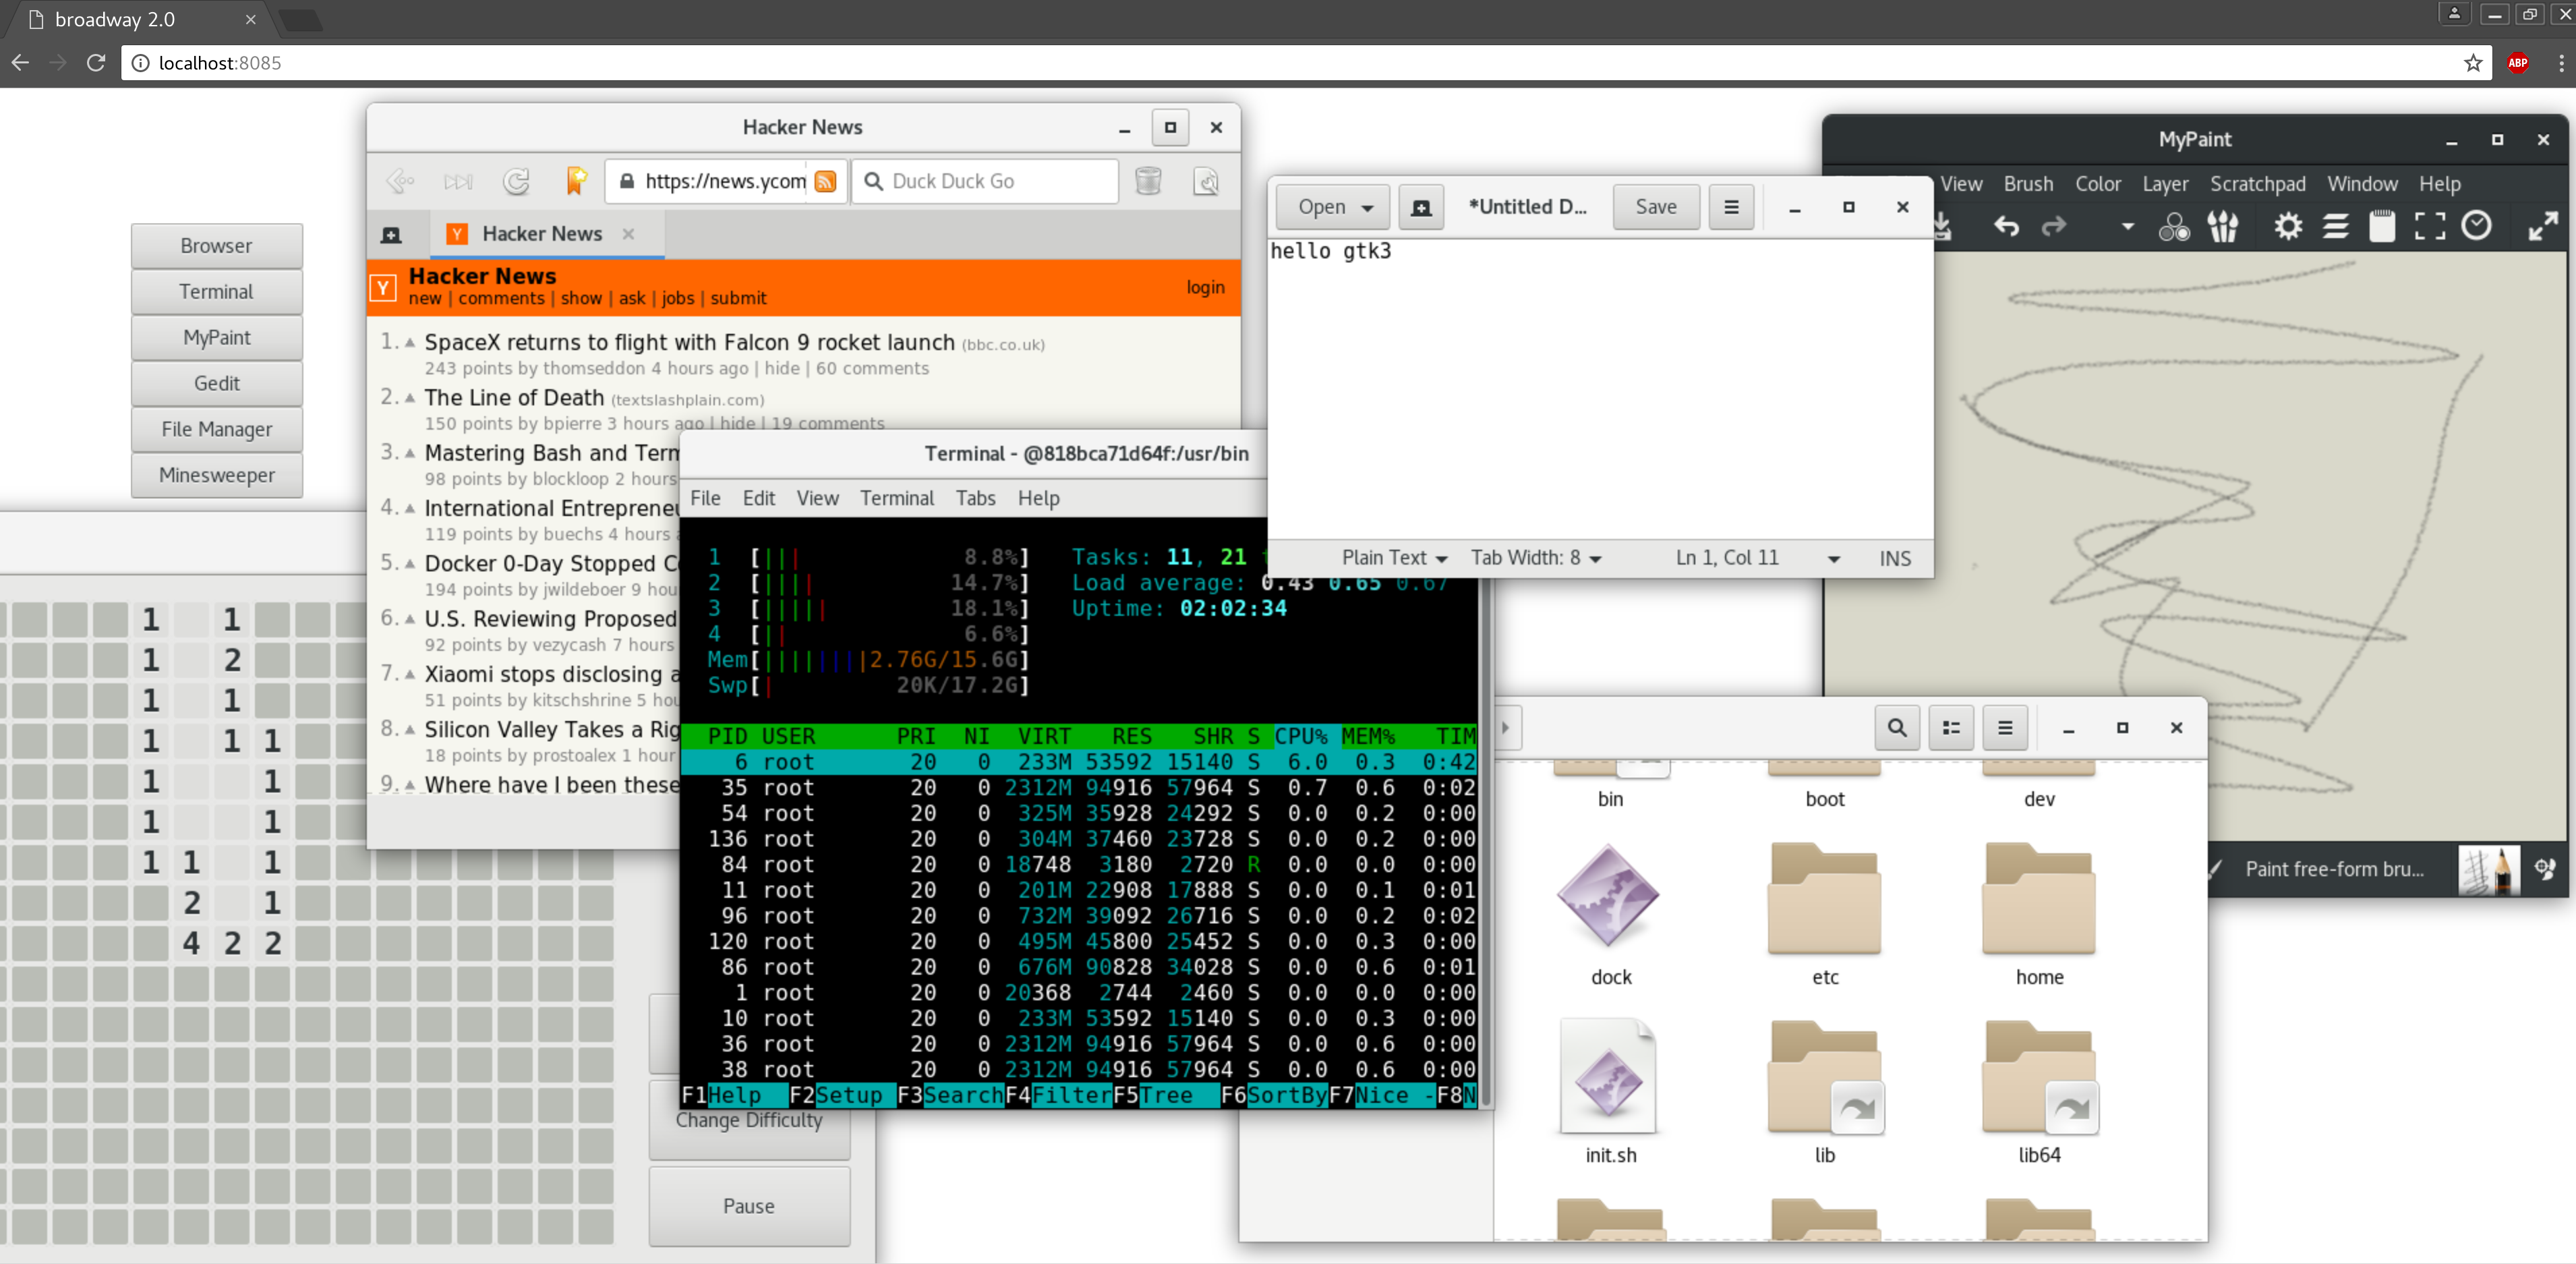
Task: Expand the Plain Text language dropdown
Action: (1394, 558)
